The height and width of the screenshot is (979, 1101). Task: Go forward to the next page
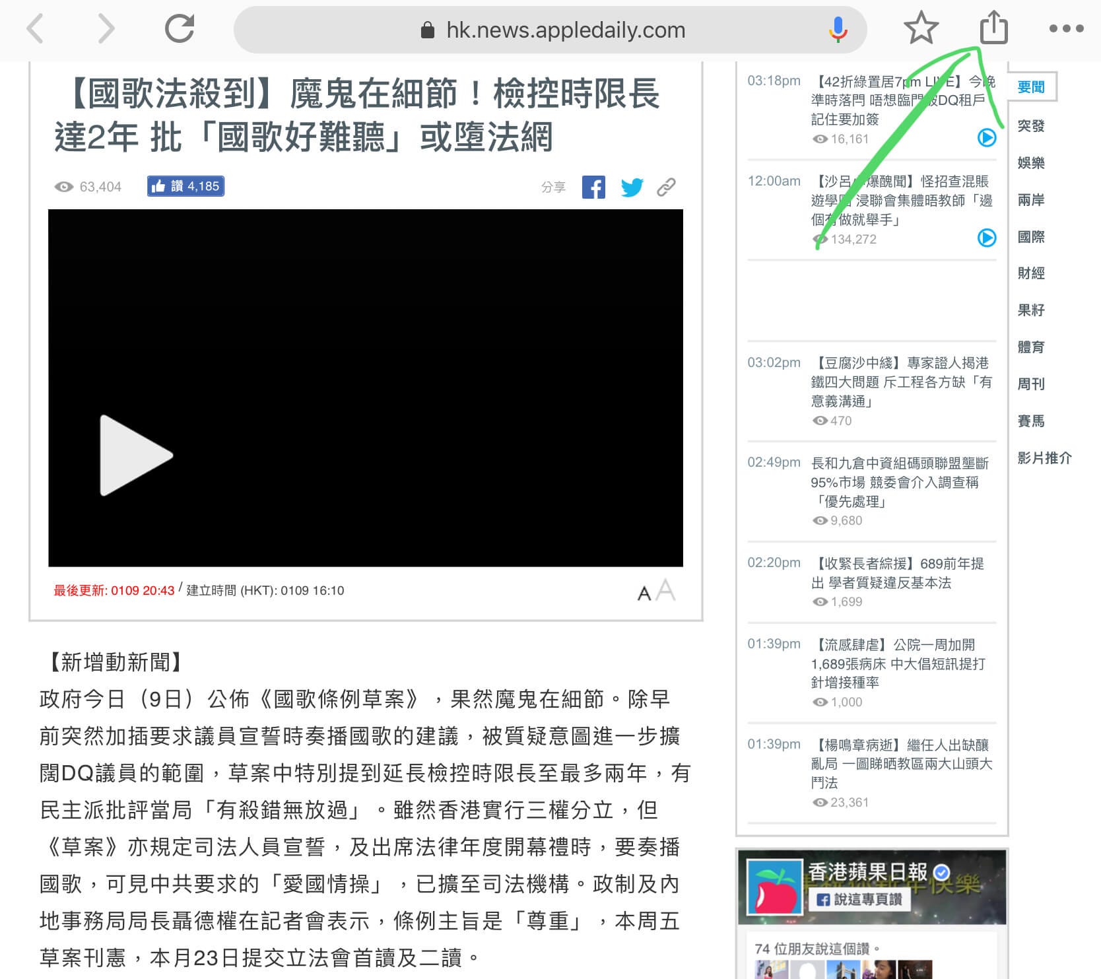(106, 30)
